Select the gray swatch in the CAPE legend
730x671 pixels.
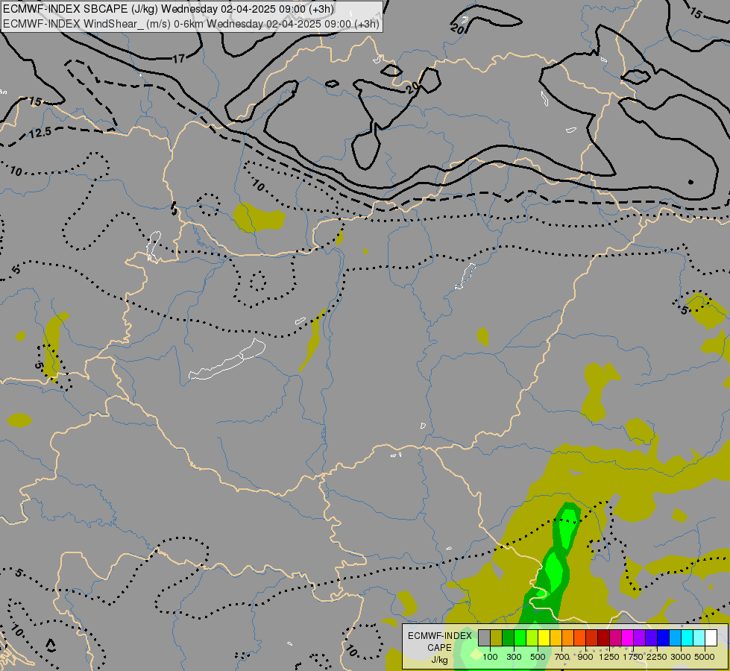tap(484, 637)
